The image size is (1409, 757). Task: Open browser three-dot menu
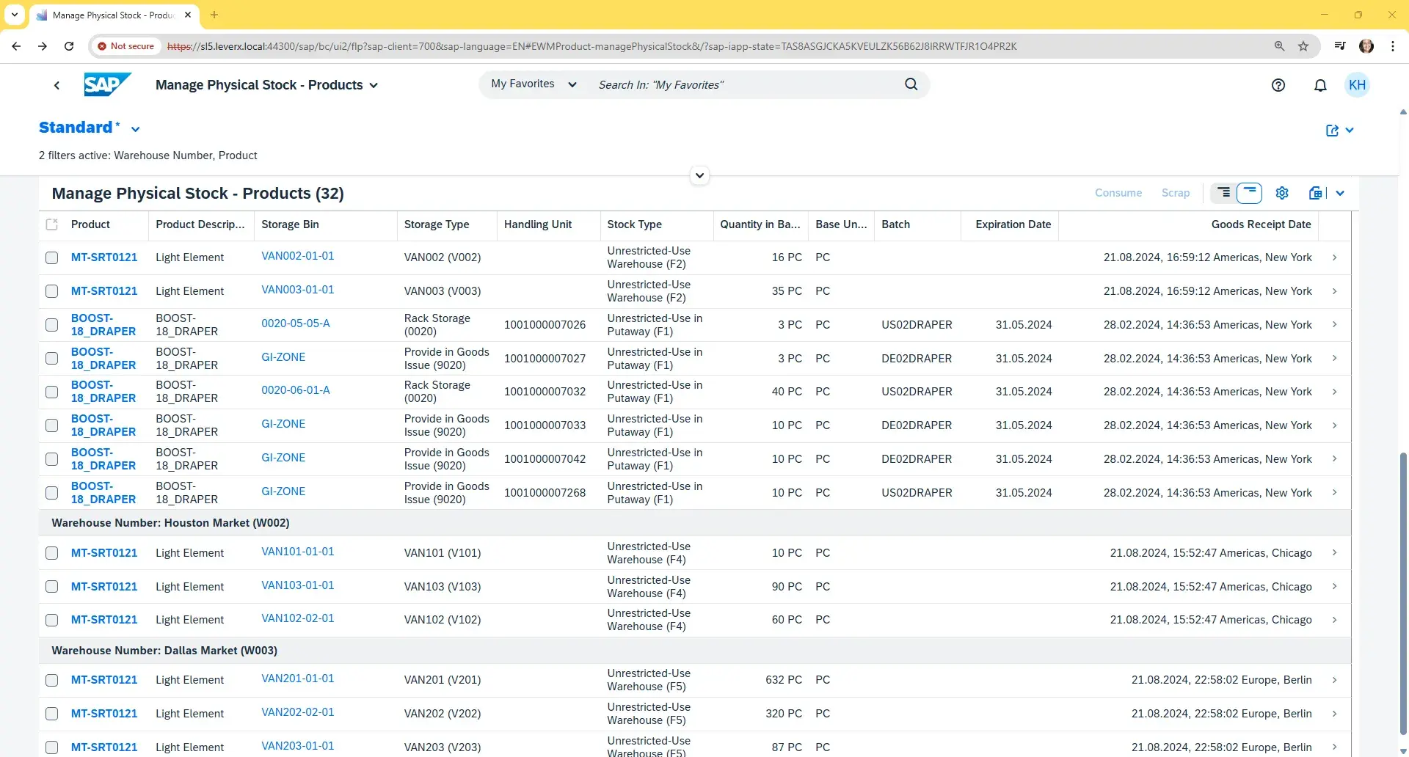tap(1393, 46)
